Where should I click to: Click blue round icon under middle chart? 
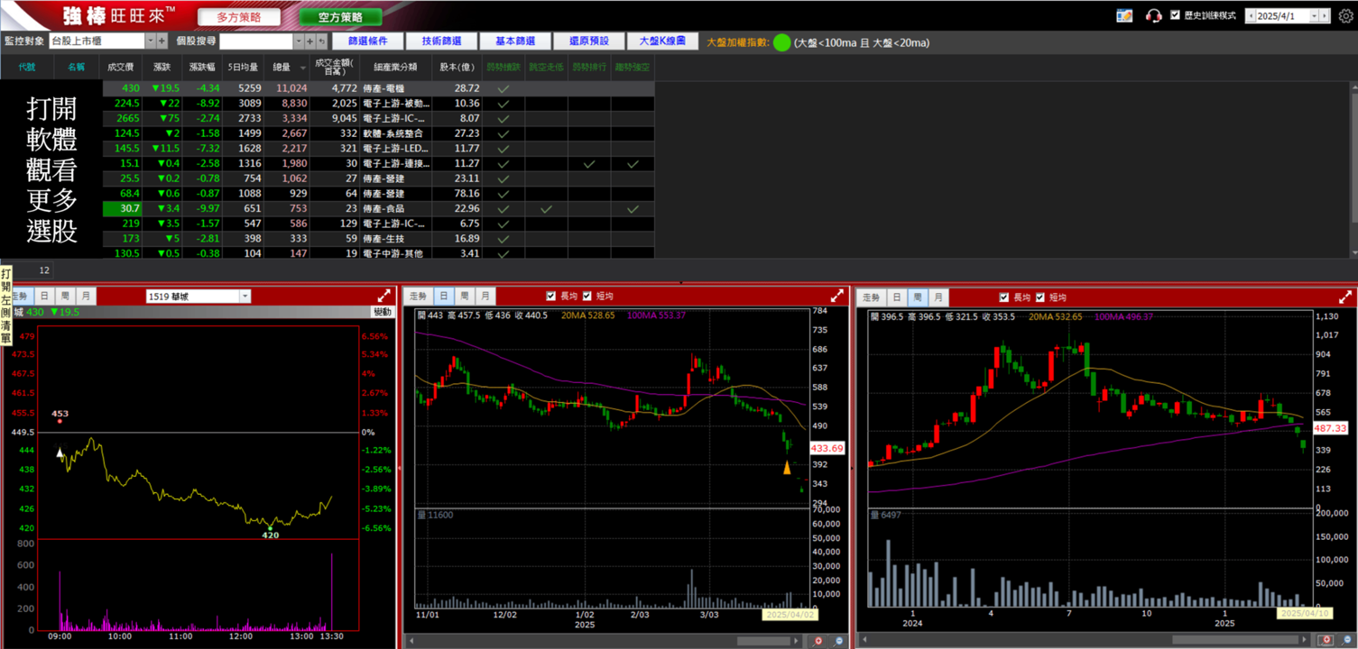(839, 641)
